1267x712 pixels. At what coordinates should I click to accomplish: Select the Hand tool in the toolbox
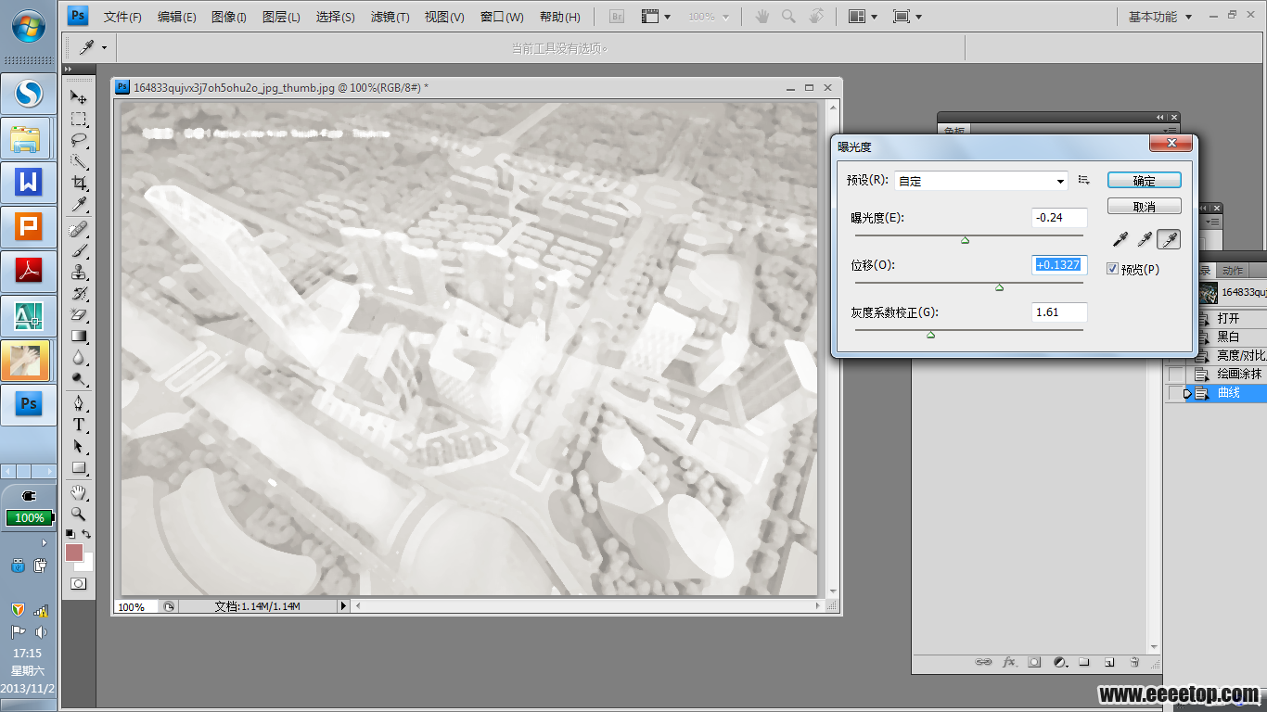pos(79,491)
